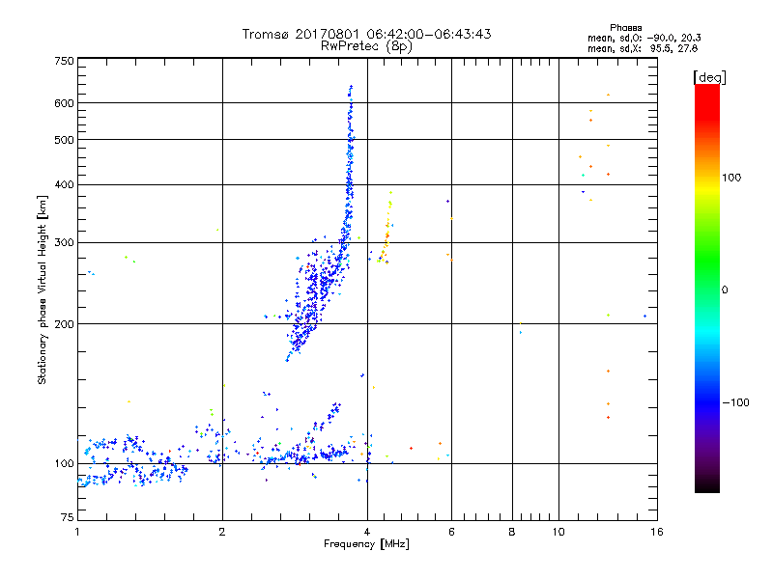This screenshot has height=579, width=773.
Task: Click the "[deg]" colorbar label
Action: point(709,77)
